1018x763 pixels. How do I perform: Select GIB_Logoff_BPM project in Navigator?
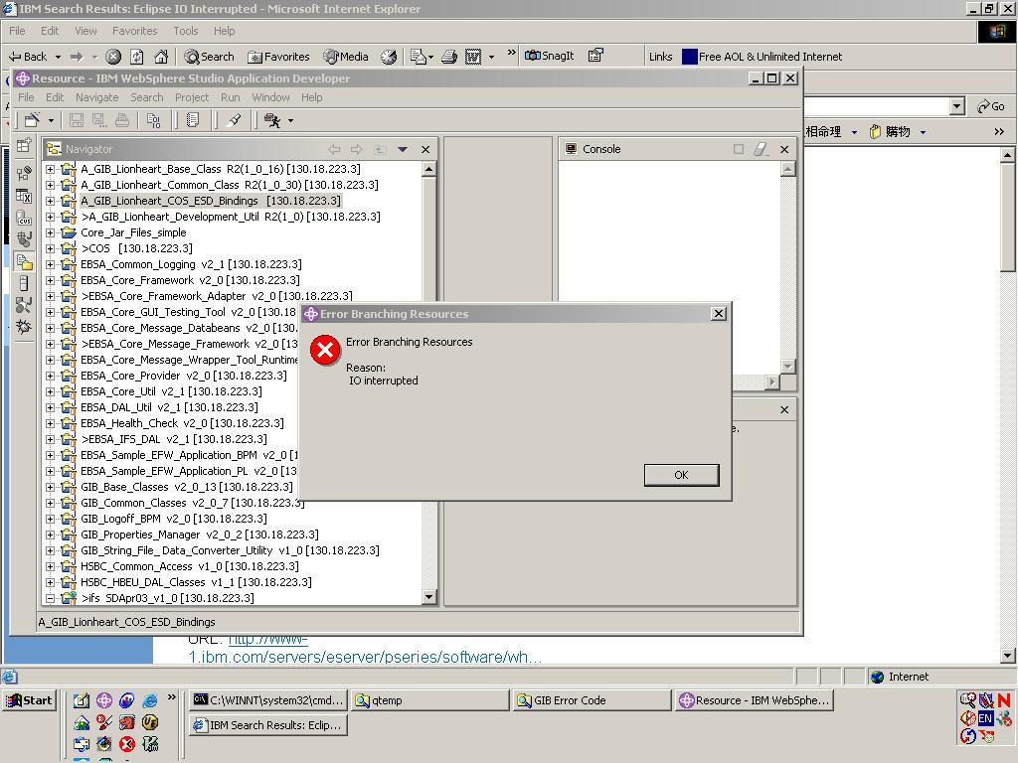click(173, 519)
